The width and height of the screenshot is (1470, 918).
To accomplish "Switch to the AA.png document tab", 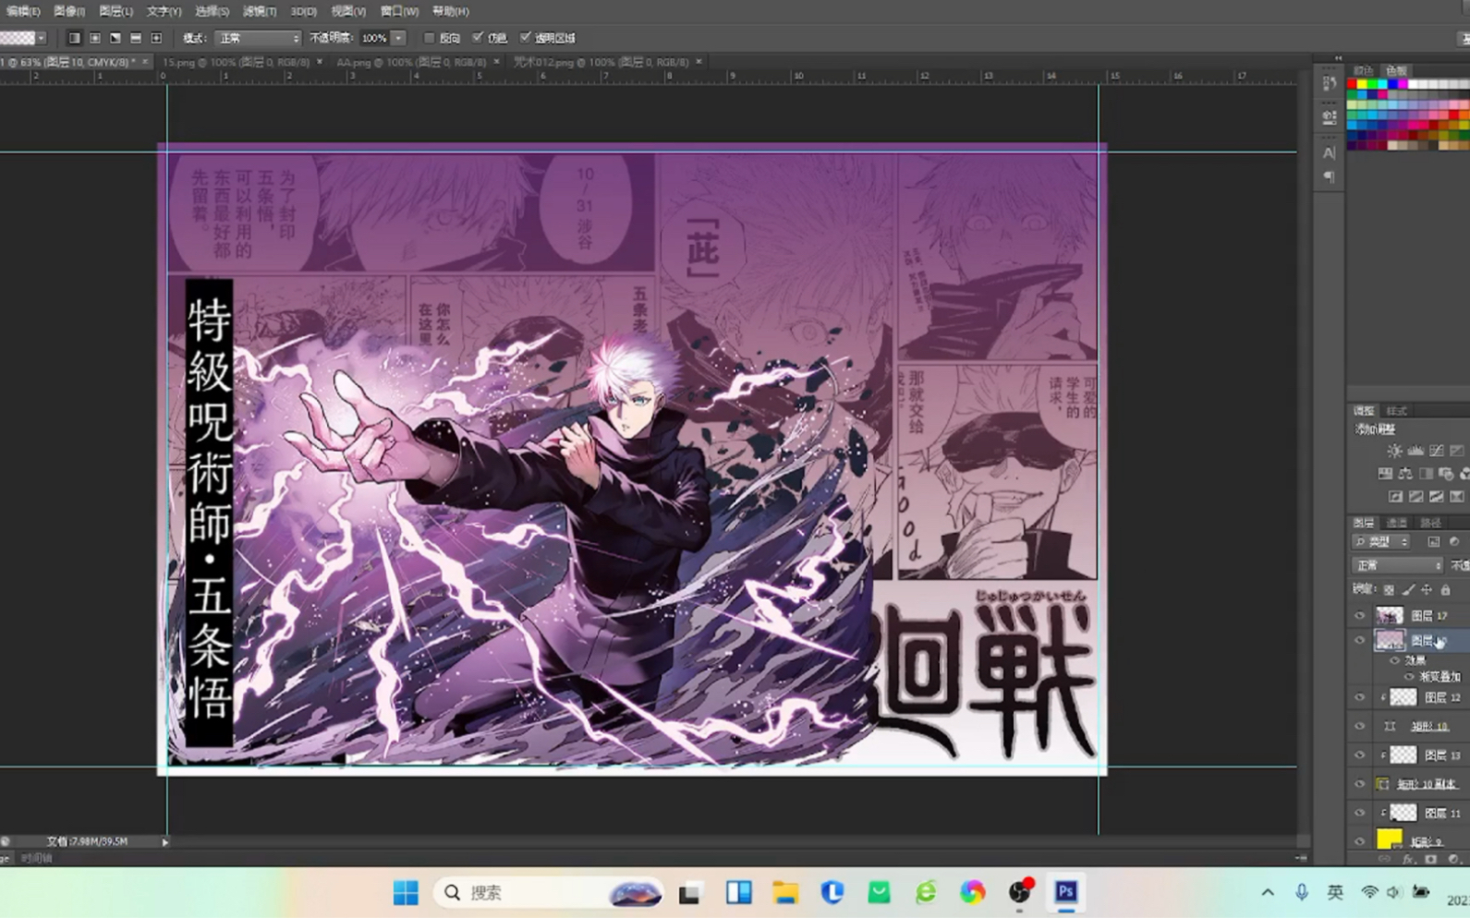I will click(411, 62).
